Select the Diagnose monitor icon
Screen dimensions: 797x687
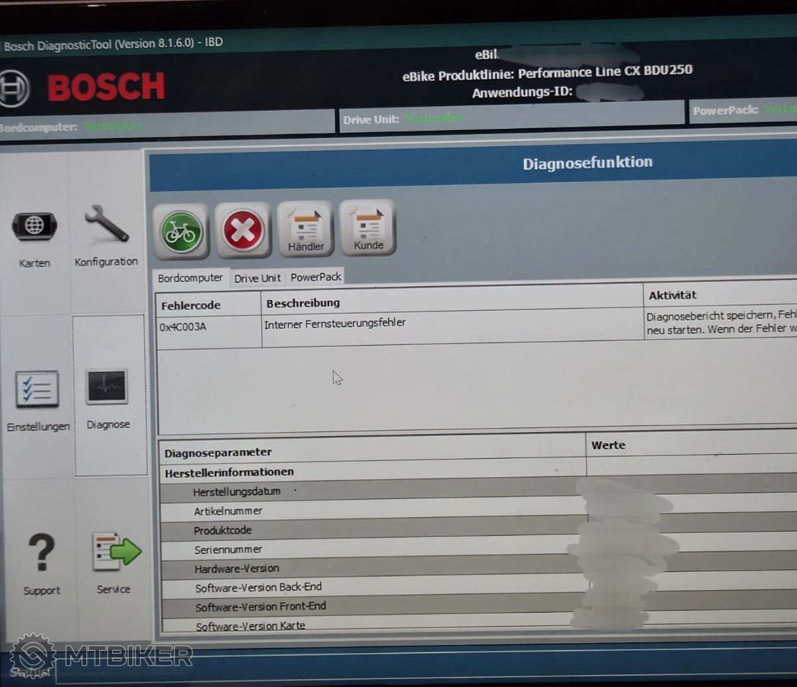[107, 387]
